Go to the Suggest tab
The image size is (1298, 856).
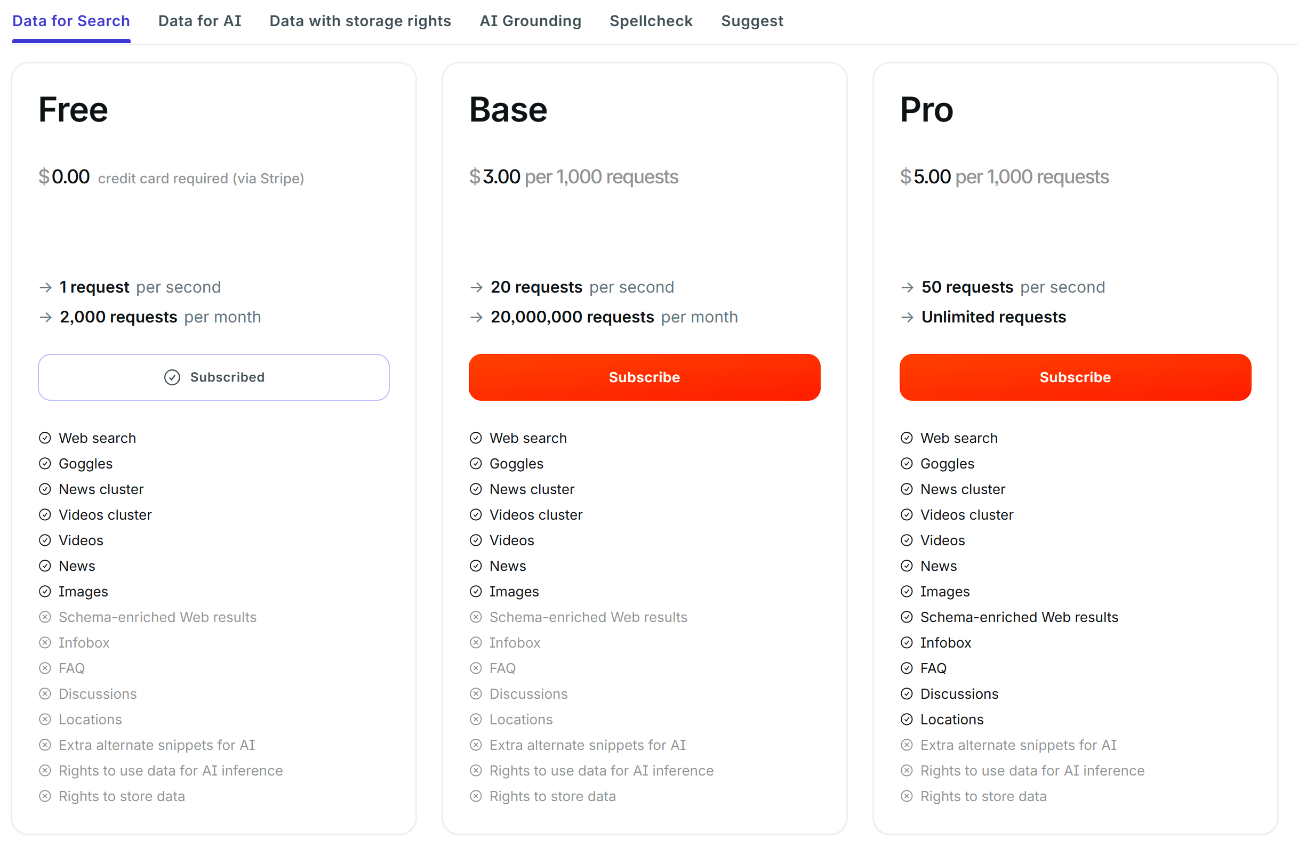(x=751, y=21)
